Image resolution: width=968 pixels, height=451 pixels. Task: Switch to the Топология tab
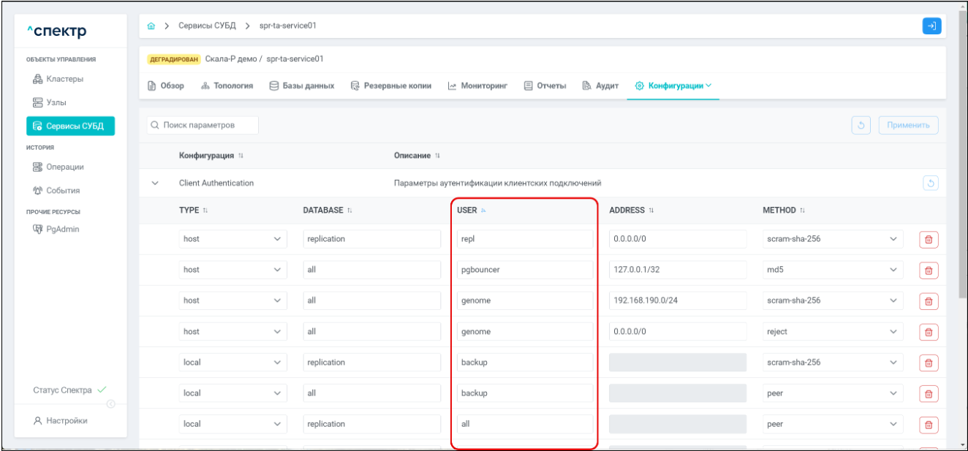[227, 86]
